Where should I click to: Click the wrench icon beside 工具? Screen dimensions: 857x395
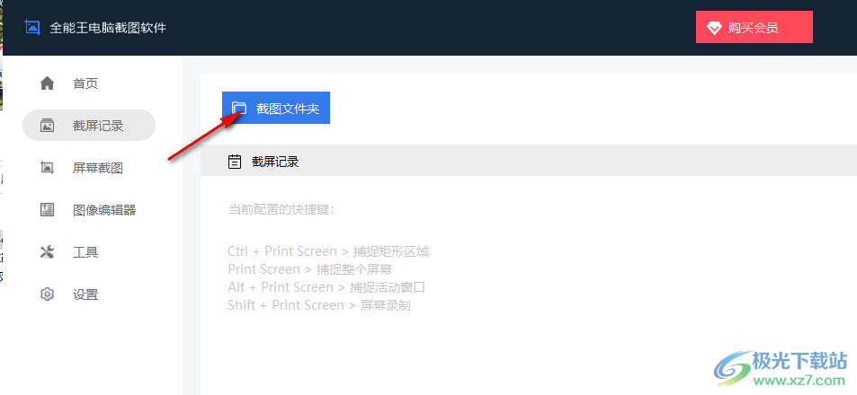[48, 252]
